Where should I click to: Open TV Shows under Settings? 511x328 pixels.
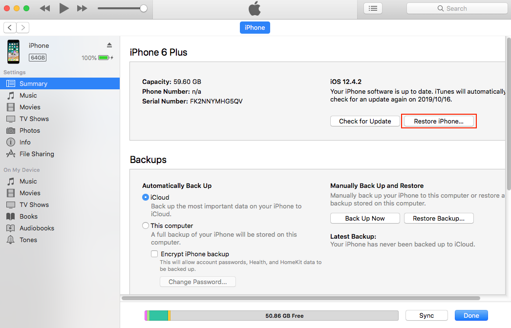pyautogui.click(x=60, y=119)
